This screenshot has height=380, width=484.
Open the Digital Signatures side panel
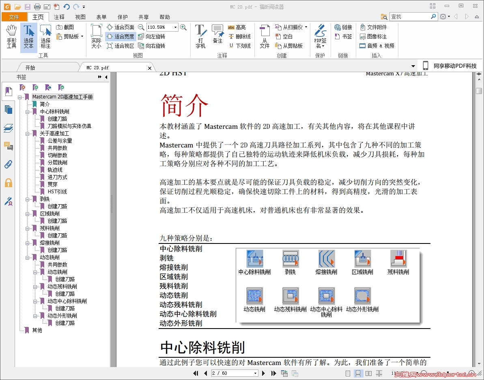tap(9, 201)
